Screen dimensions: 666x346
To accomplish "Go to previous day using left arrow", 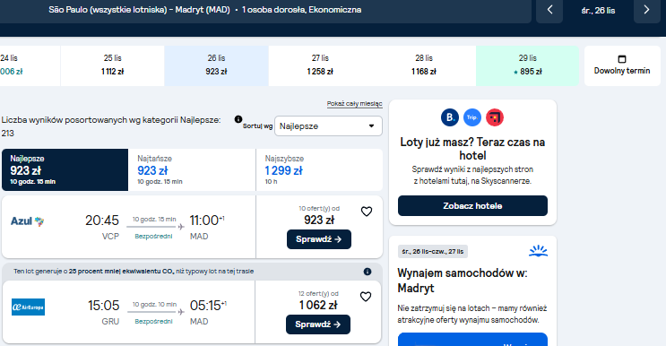I will click(549, 10).
